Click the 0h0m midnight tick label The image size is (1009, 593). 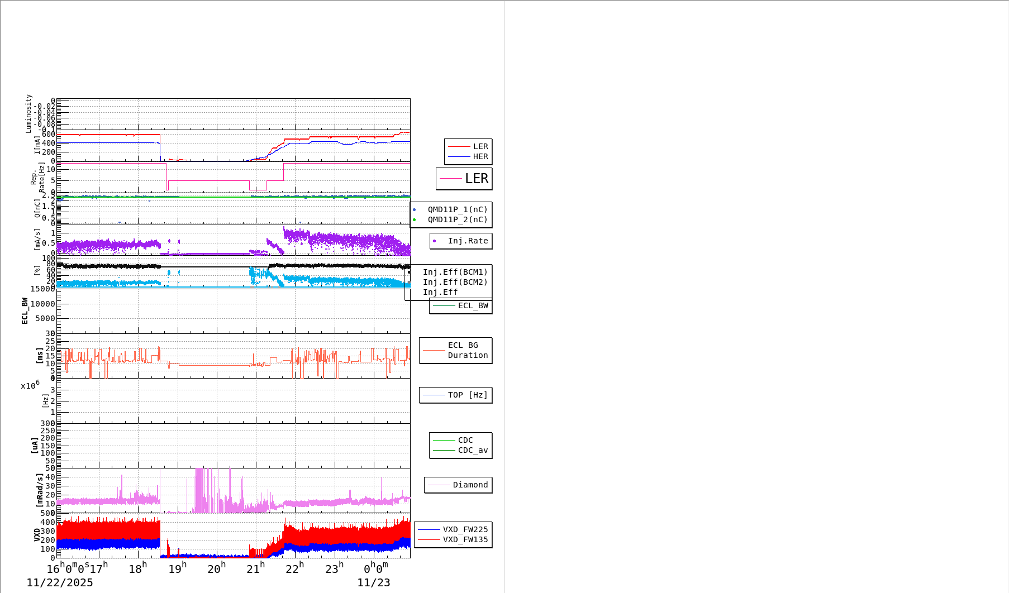click(375, 568)
